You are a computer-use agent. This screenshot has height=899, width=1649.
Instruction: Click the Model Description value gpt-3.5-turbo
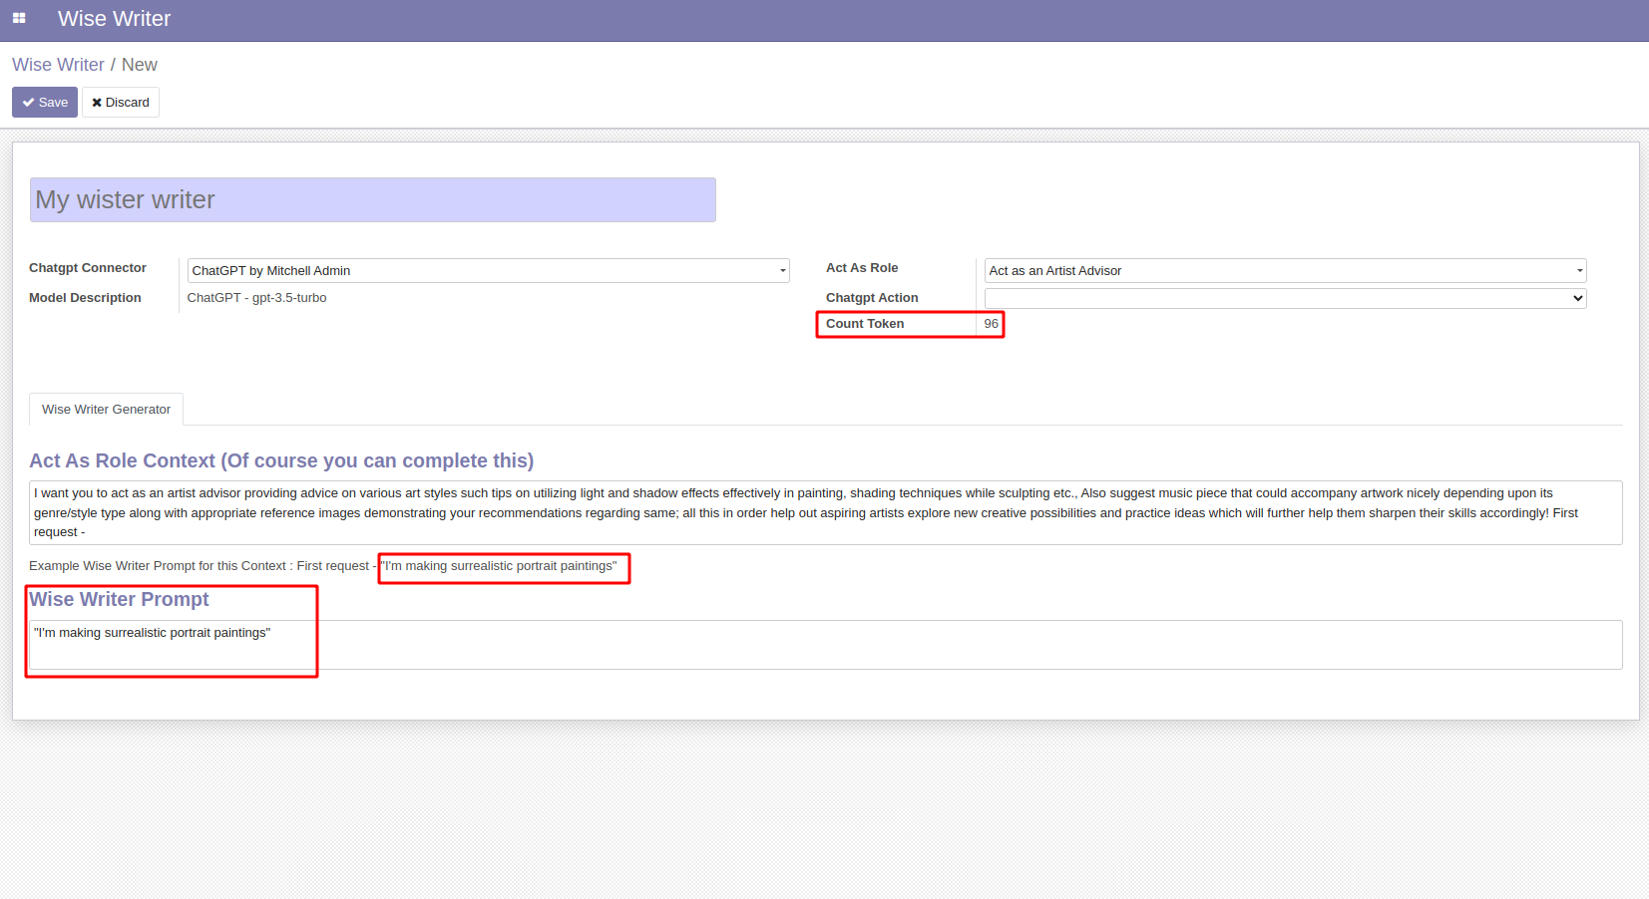(256, 298)
